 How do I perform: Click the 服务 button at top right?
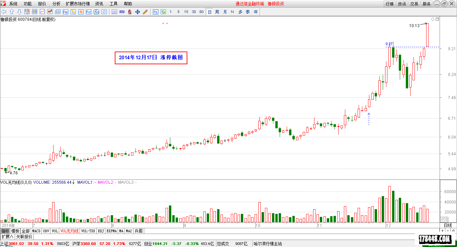point(427,4)
